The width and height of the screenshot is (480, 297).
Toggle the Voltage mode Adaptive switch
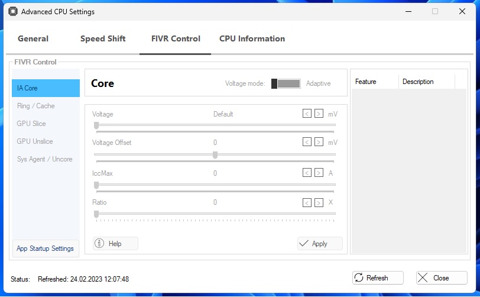tap(286, 83)
